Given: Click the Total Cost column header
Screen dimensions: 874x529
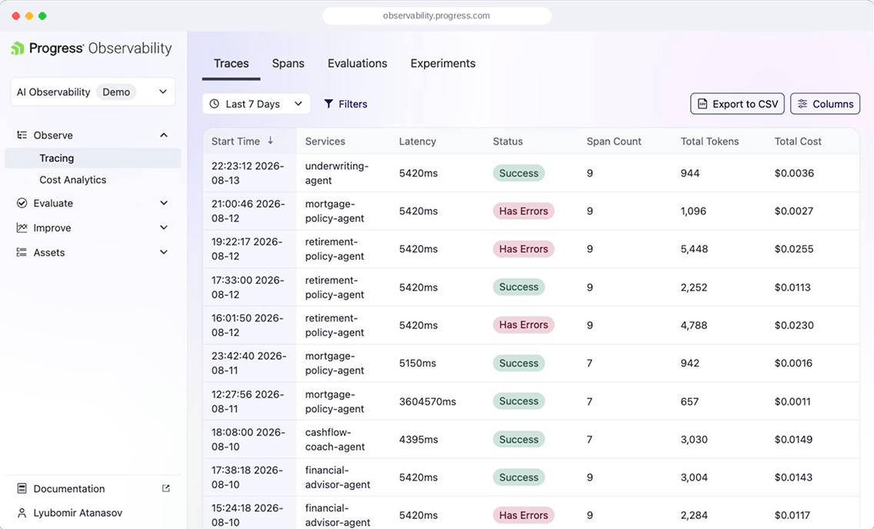Looking at the screenshot, I should tap(798, 141).
